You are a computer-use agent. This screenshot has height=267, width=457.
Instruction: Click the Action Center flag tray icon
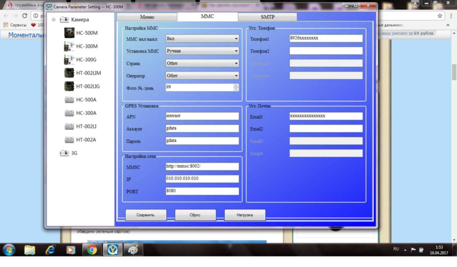pos(414,250)
